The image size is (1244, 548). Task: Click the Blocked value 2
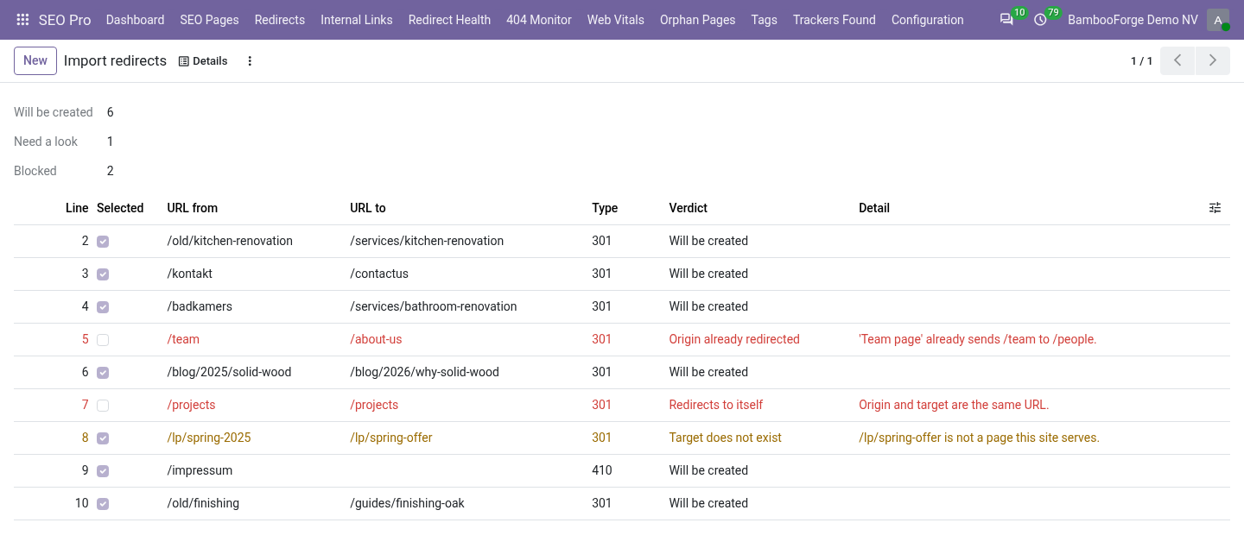(x=111, y=171)
